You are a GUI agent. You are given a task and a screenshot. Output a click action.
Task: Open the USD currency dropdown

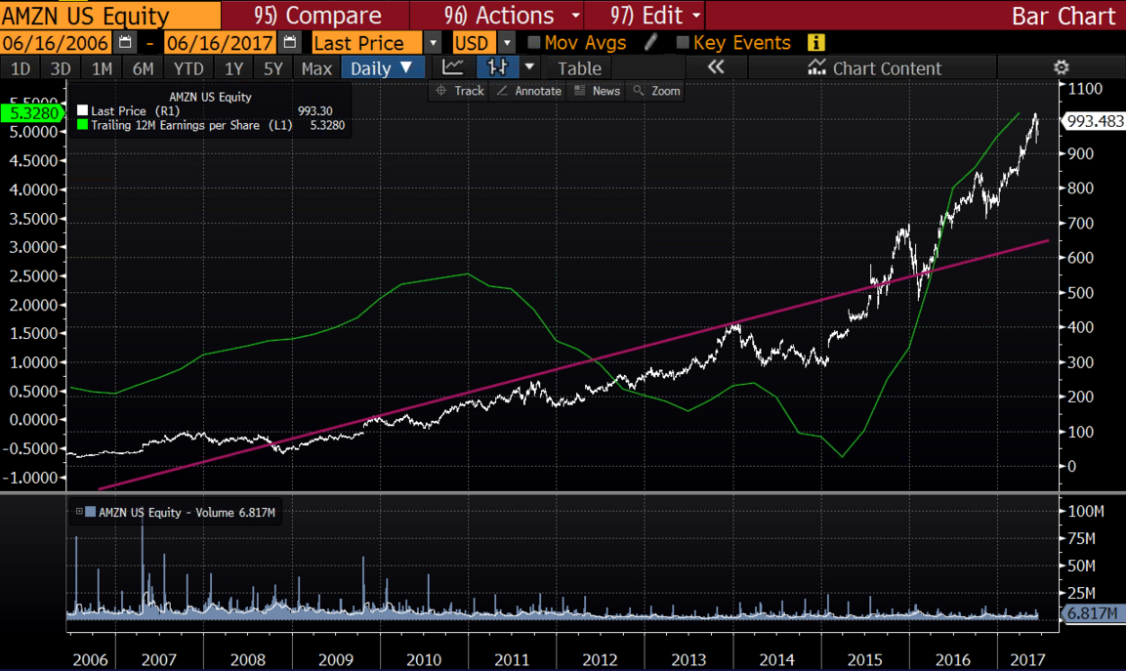coord(506,43)
